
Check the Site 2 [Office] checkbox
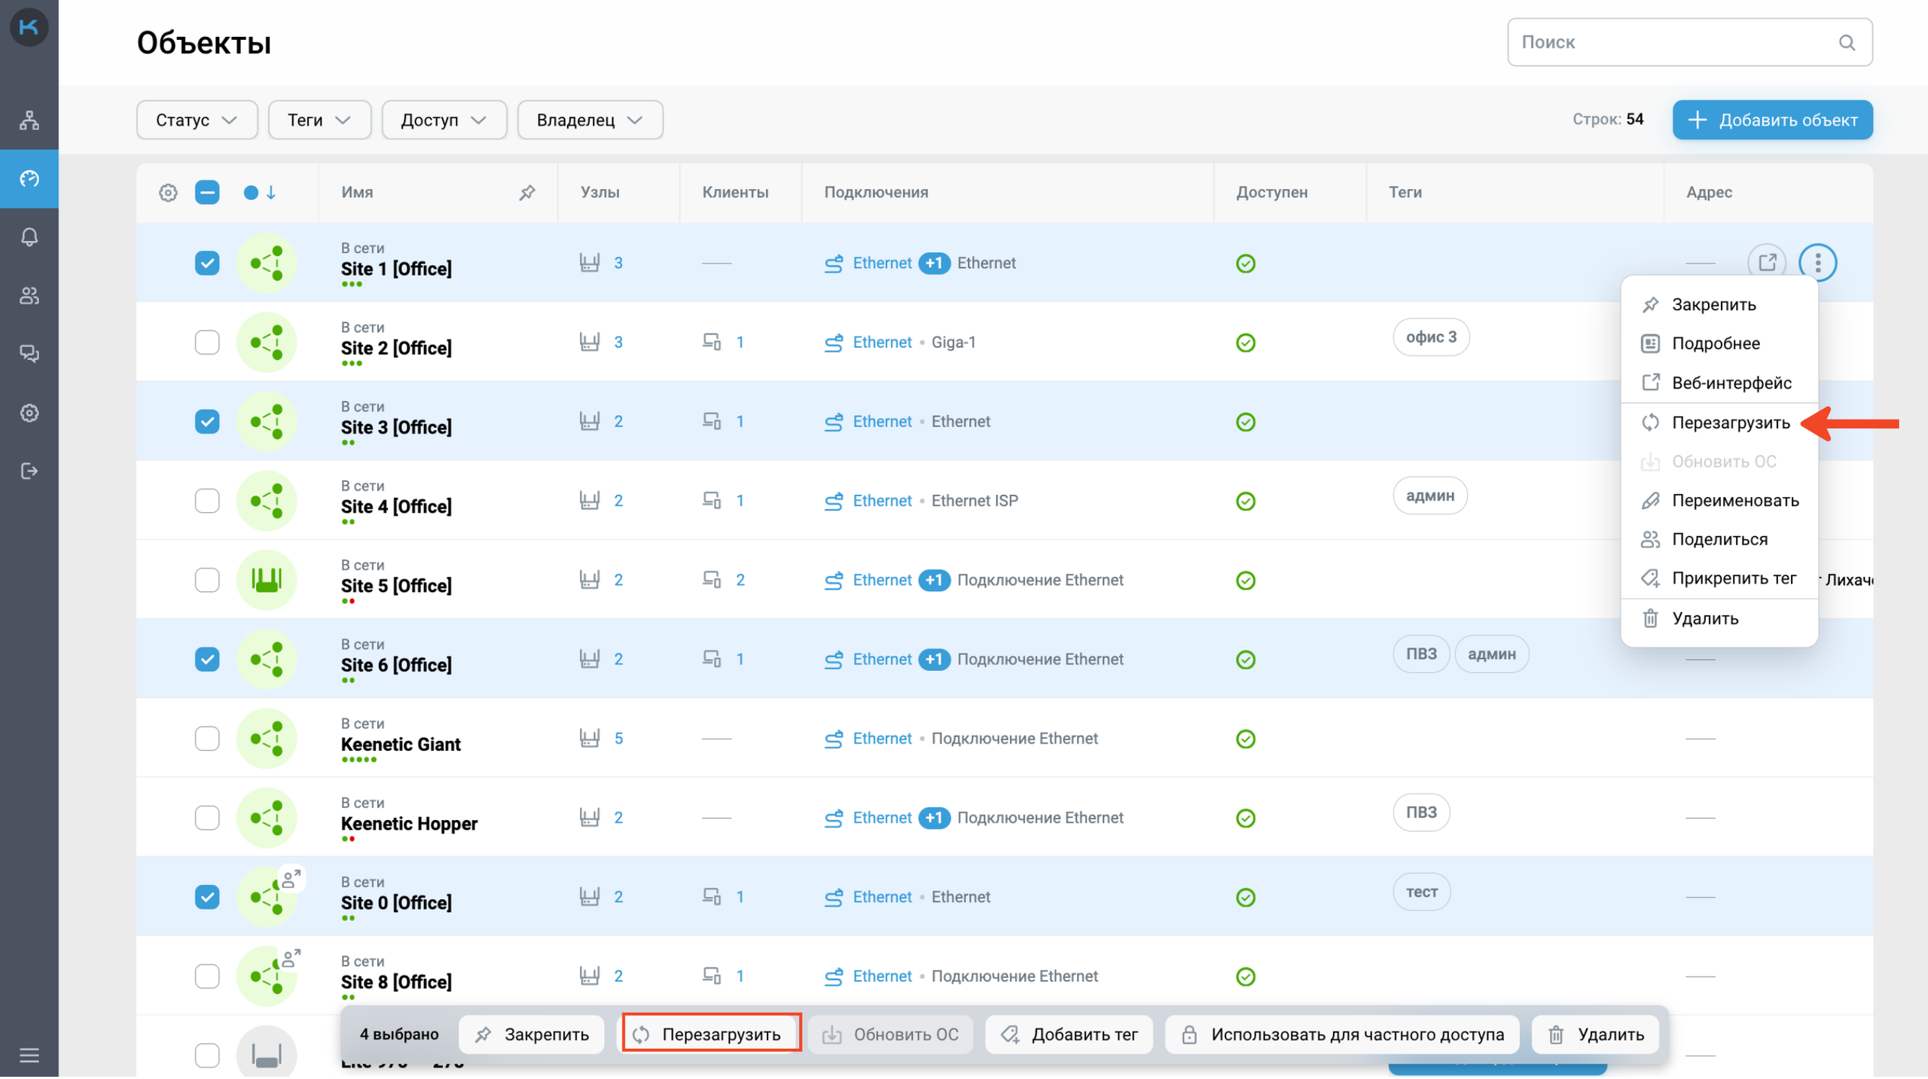tap(207, 343)
